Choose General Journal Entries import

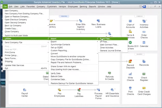(113, 51)
